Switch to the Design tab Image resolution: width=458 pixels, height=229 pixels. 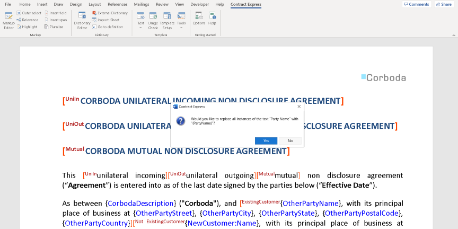tap(76, 4)
